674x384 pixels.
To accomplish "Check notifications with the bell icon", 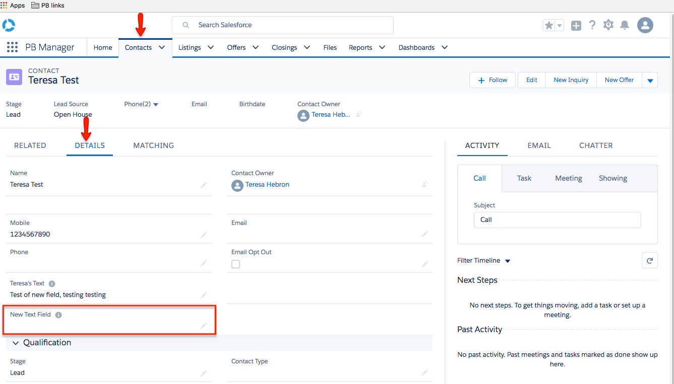I will point(625,25).
